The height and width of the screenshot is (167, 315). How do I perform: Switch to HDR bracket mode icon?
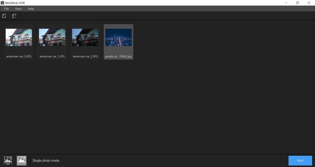pos(8,161)
